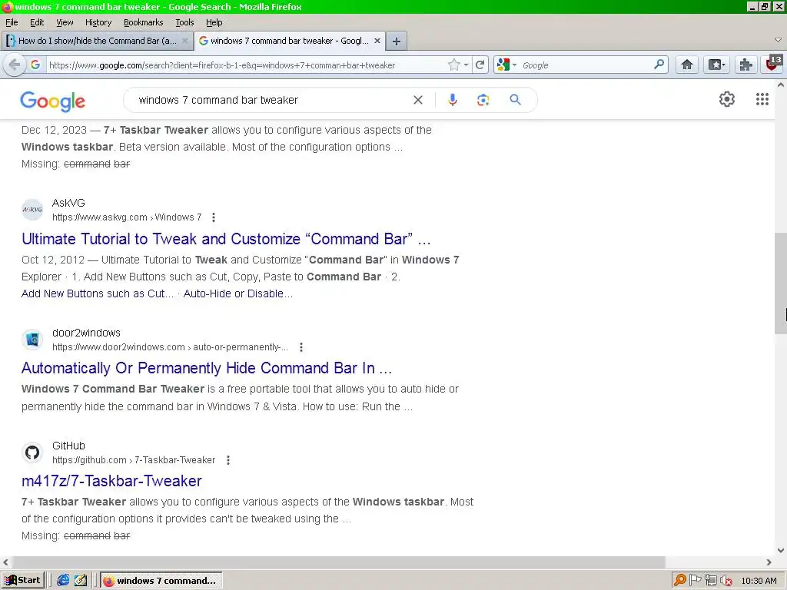Click the horizontal scrollbar thumb

[338, 562]
